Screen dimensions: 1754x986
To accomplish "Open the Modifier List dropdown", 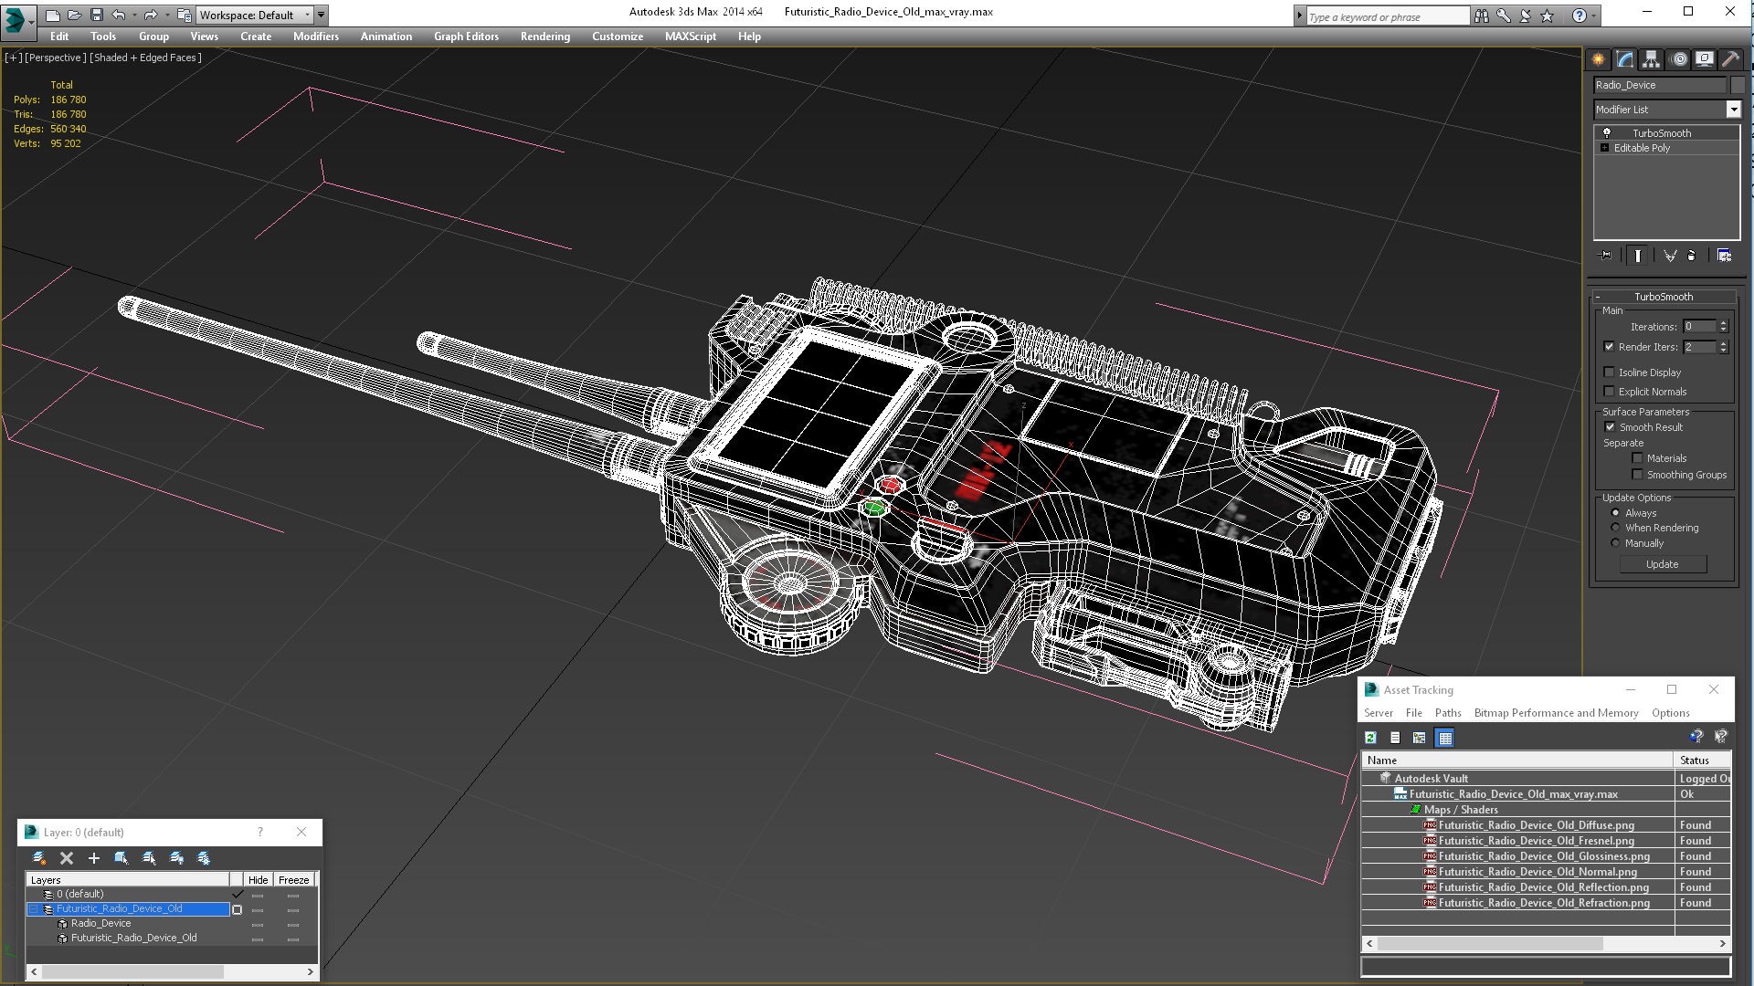I will [x=1733, y=110].
